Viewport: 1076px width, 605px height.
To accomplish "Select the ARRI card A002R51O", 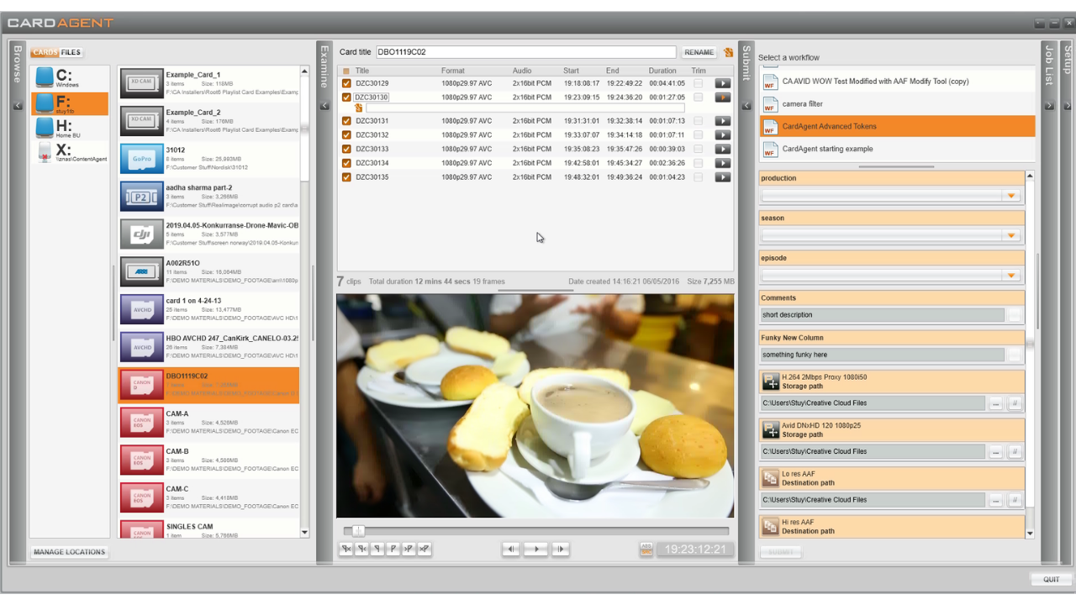I will 209,271.
